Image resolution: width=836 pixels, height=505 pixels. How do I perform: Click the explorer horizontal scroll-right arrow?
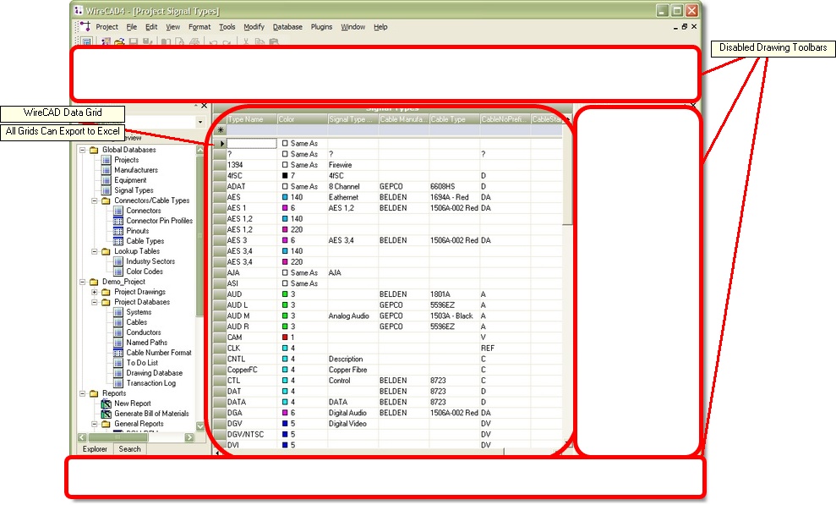189,437
